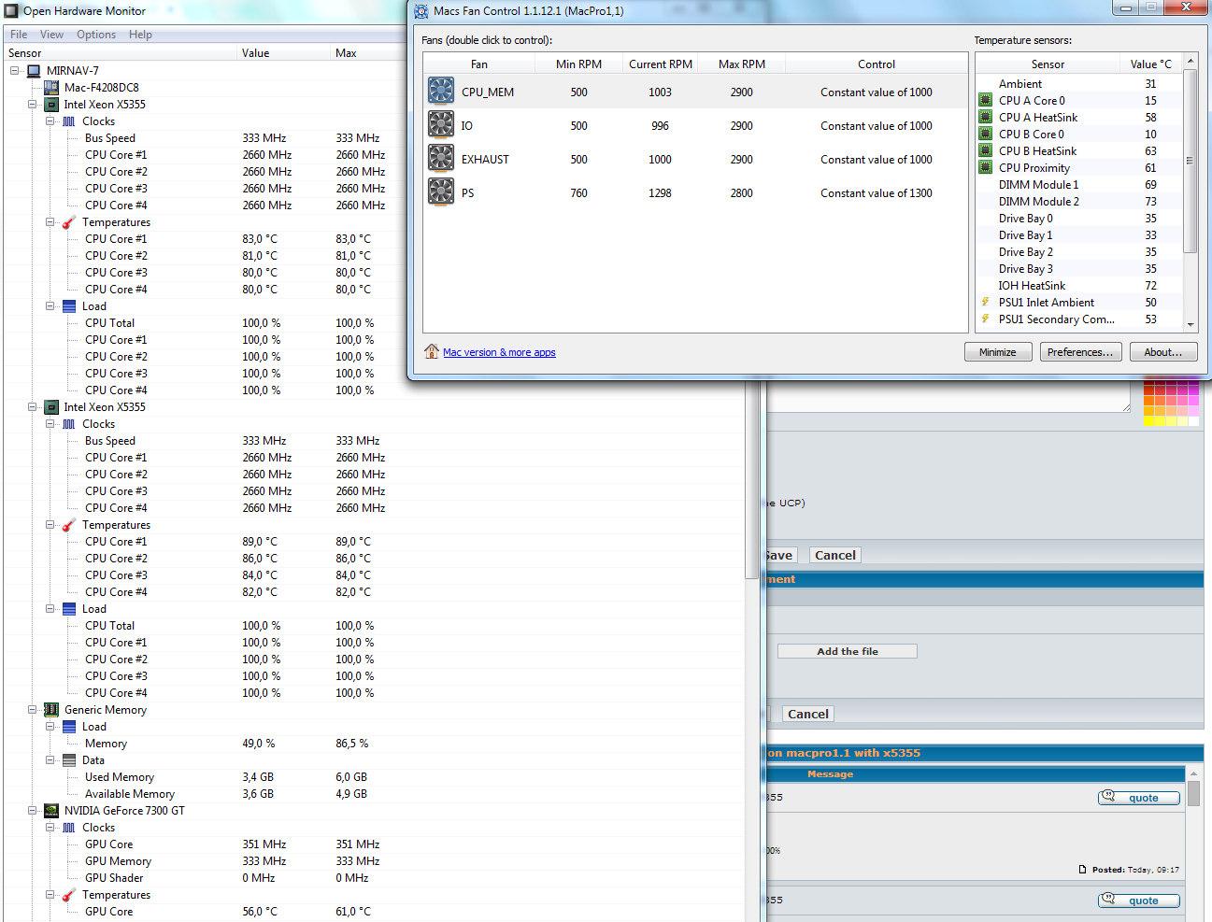
Task: Select the EXHAUST fan icon
Action: coord(441,158)
